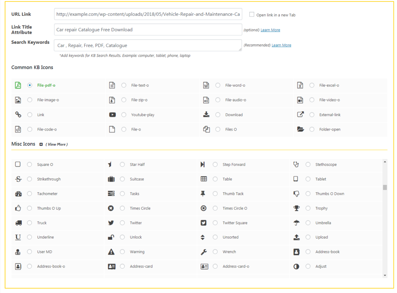The width and height of the screenshot is (397, 293).
Task: Click the File-image-o icon
Action: click(18, 100)
